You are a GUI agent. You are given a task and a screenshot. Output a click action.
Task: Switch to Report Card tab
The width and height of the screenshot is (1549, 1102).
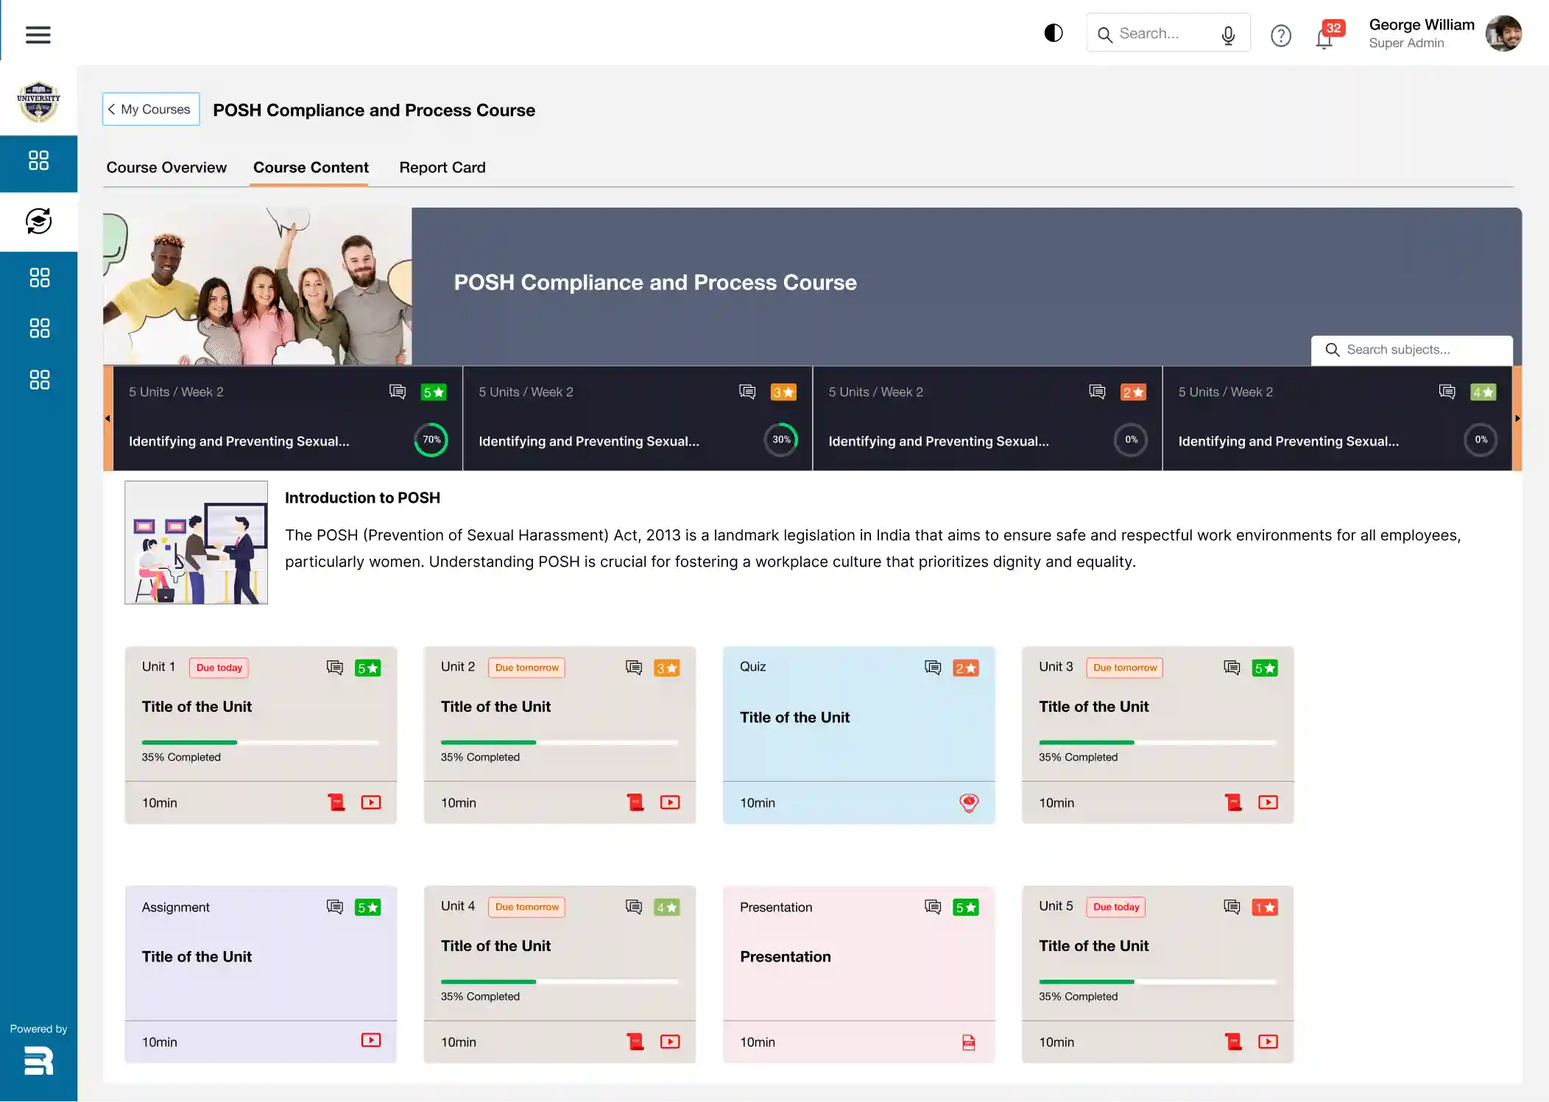(x=442, y=167)
